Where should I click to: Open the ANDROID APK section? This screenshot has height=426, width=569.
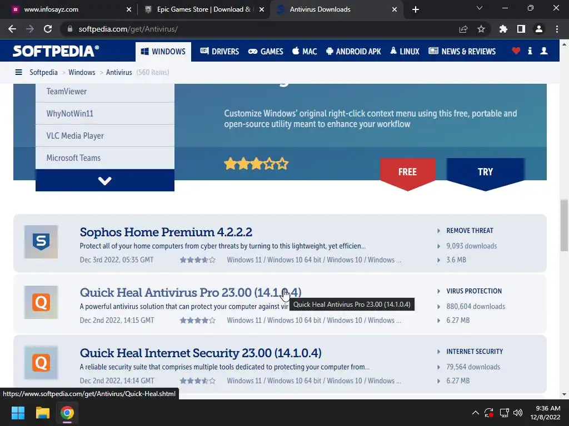click(x=353, y=52)
